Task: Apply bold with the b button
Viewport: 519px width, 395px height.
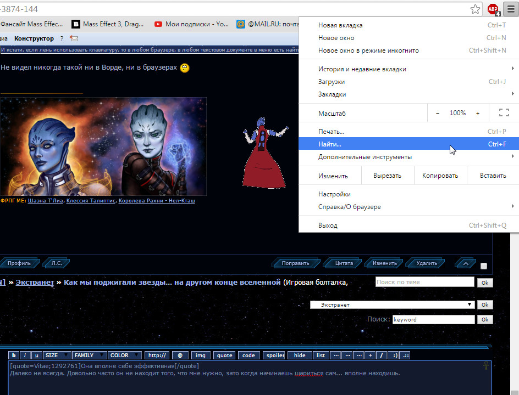Action: [14, 356]
